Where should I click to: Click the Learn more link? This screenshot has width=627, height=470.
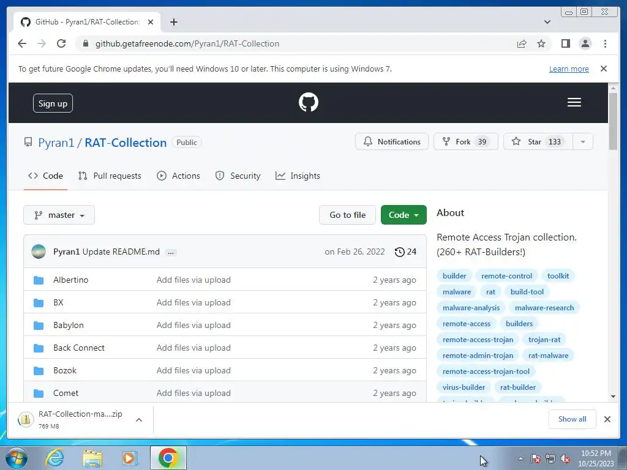[569, 69]
